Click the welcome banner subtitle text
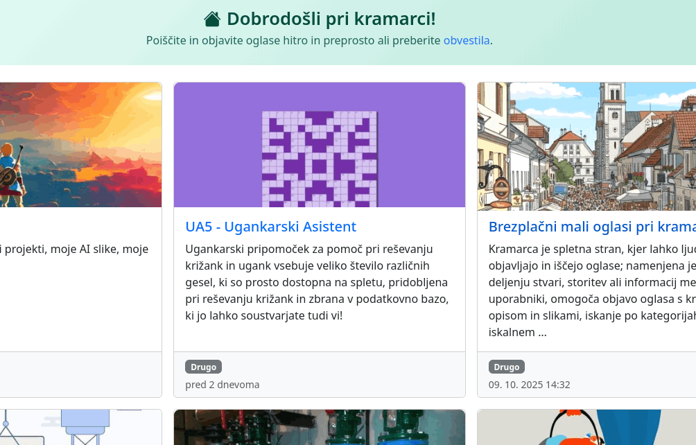696x445 pixels. [x=318, y=40]
